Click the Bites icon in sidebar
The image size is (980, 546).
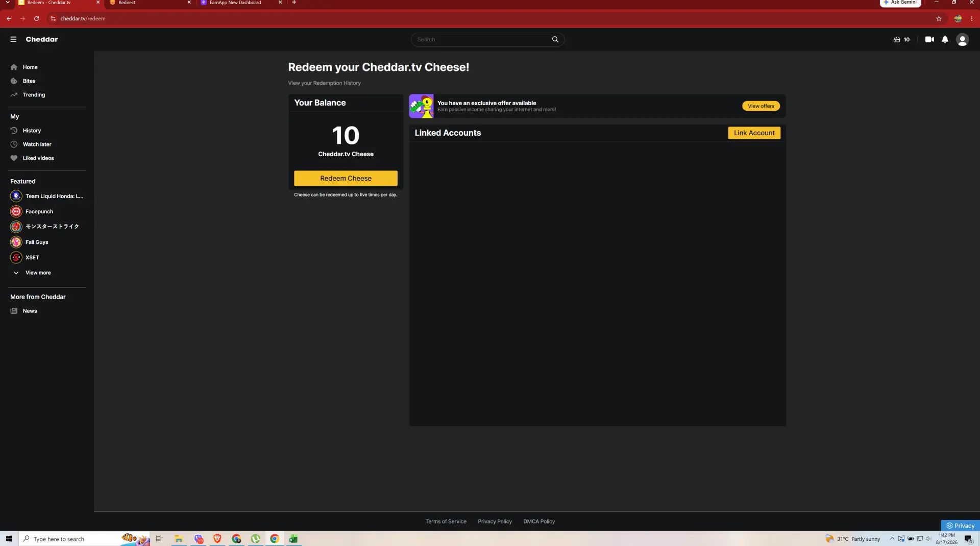pos(14,81)
